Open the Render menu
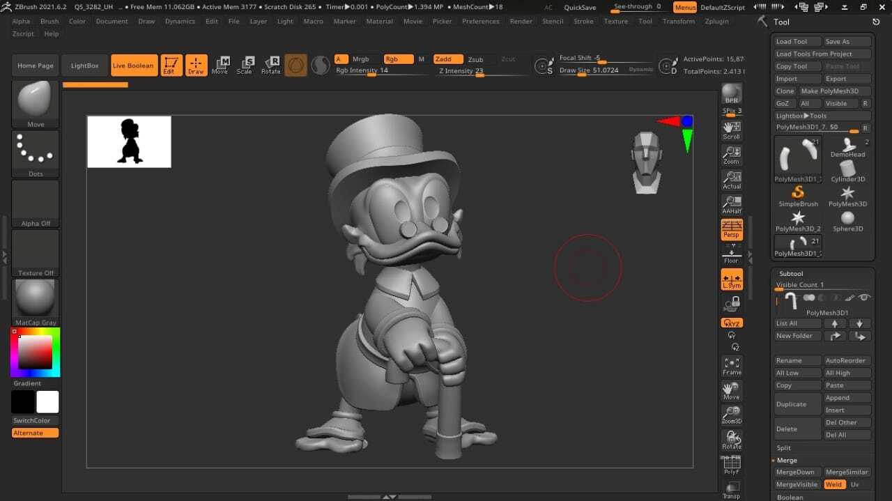The width and height of the screenshot is (892, 501). point(521,22)
